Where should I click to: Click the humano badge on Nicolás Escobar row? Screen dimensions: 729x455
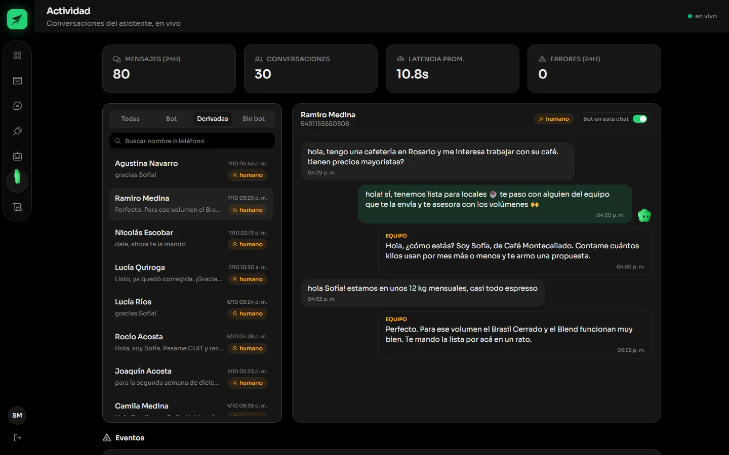248,244
